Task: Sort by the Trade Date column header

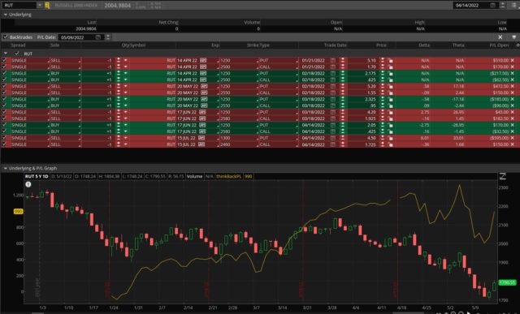Action: [x=336, y=45]
